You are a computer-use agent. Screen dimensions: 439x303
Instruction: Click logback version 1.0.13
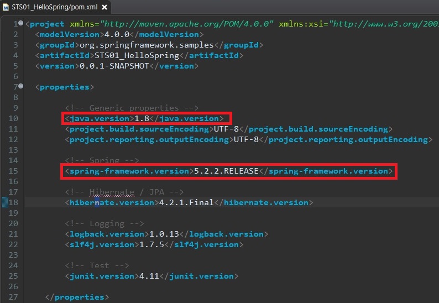pyautogui.click(x=164, y=234)
